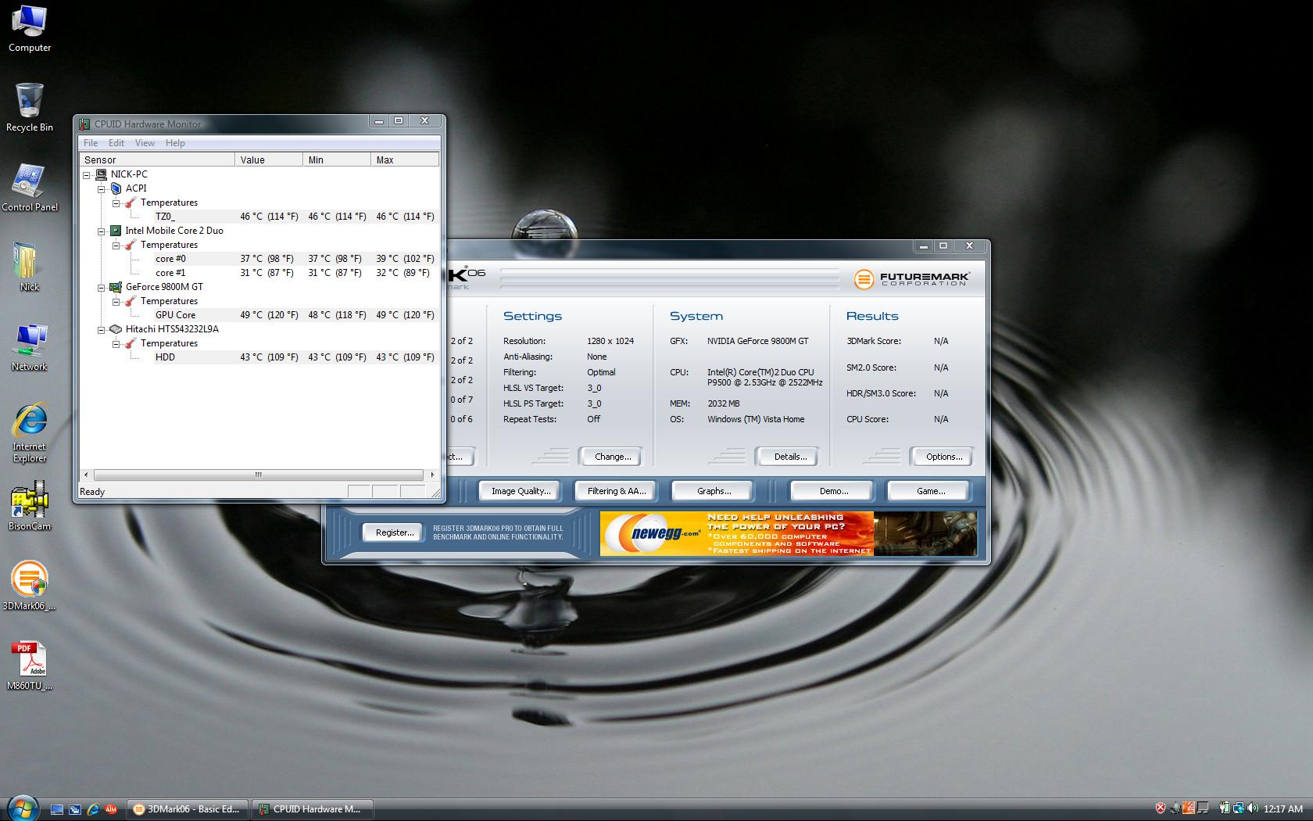The width and height of the screenshot is (1313, 821).
Task: Click Switch Between Windows quick launch icon
Action: (x=75, y=809)
